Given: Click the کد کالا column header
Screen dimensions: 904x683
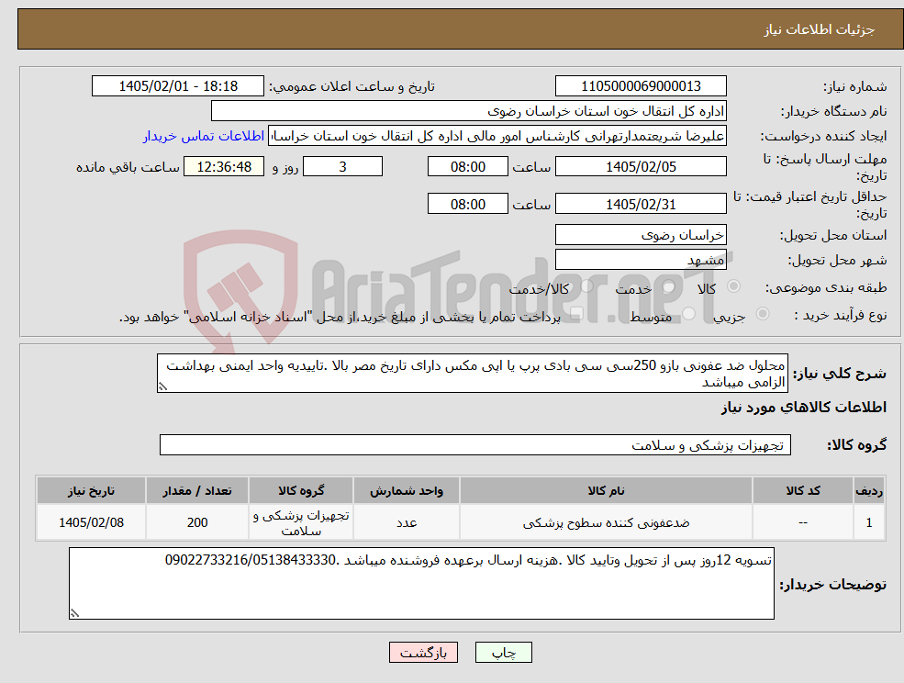Looking at the screenshot, I should click(x=802, y=490).
